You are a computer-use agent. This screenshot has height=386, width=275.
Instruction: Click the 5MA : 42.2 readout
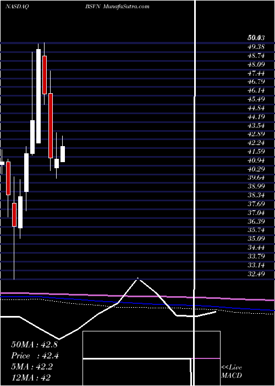(32, 367)
